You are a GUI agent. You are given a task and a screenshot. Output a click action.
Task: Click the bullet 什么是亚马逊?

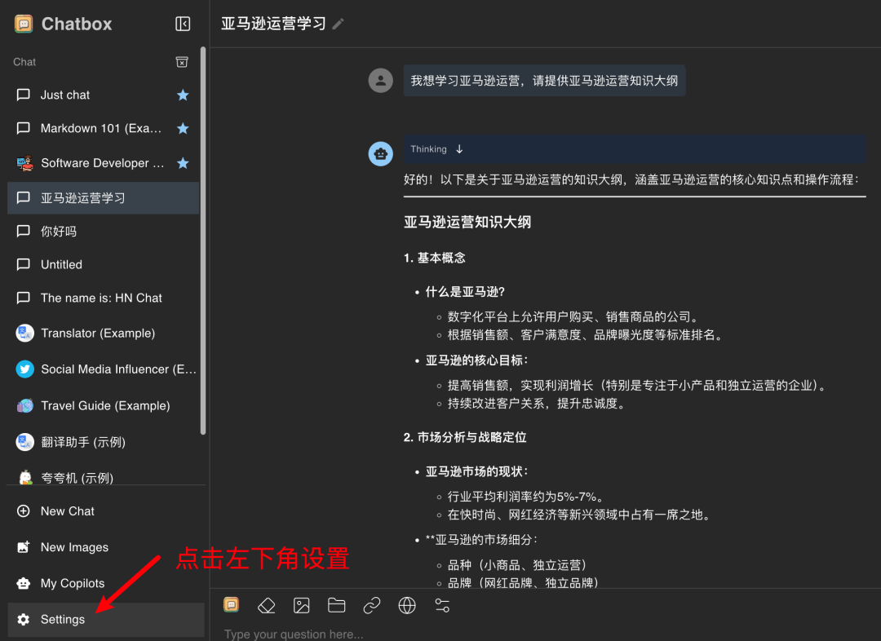click(465, 292)
